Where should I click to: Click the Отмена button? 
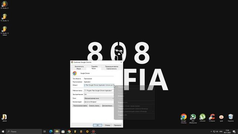107,125
